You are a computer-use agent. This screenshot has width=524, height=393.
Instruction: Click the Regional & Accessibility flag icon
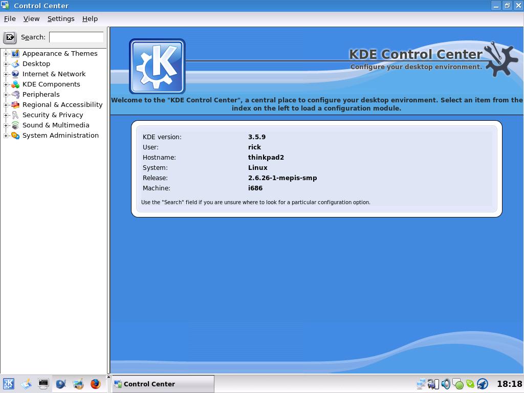click(x=15, y=104)
